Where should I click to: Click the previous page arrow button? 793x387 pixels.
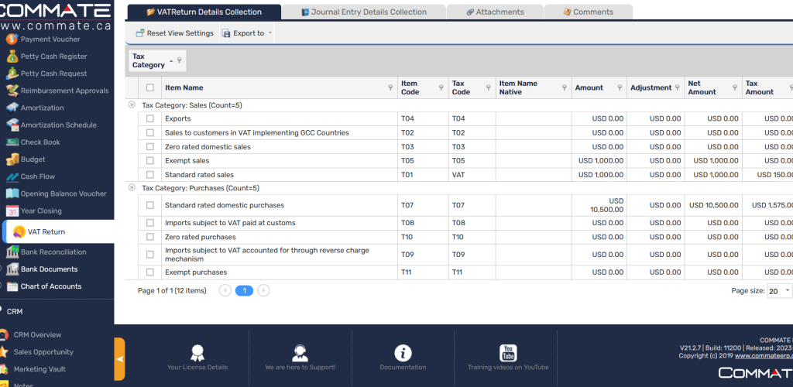[x=225, y=290]
